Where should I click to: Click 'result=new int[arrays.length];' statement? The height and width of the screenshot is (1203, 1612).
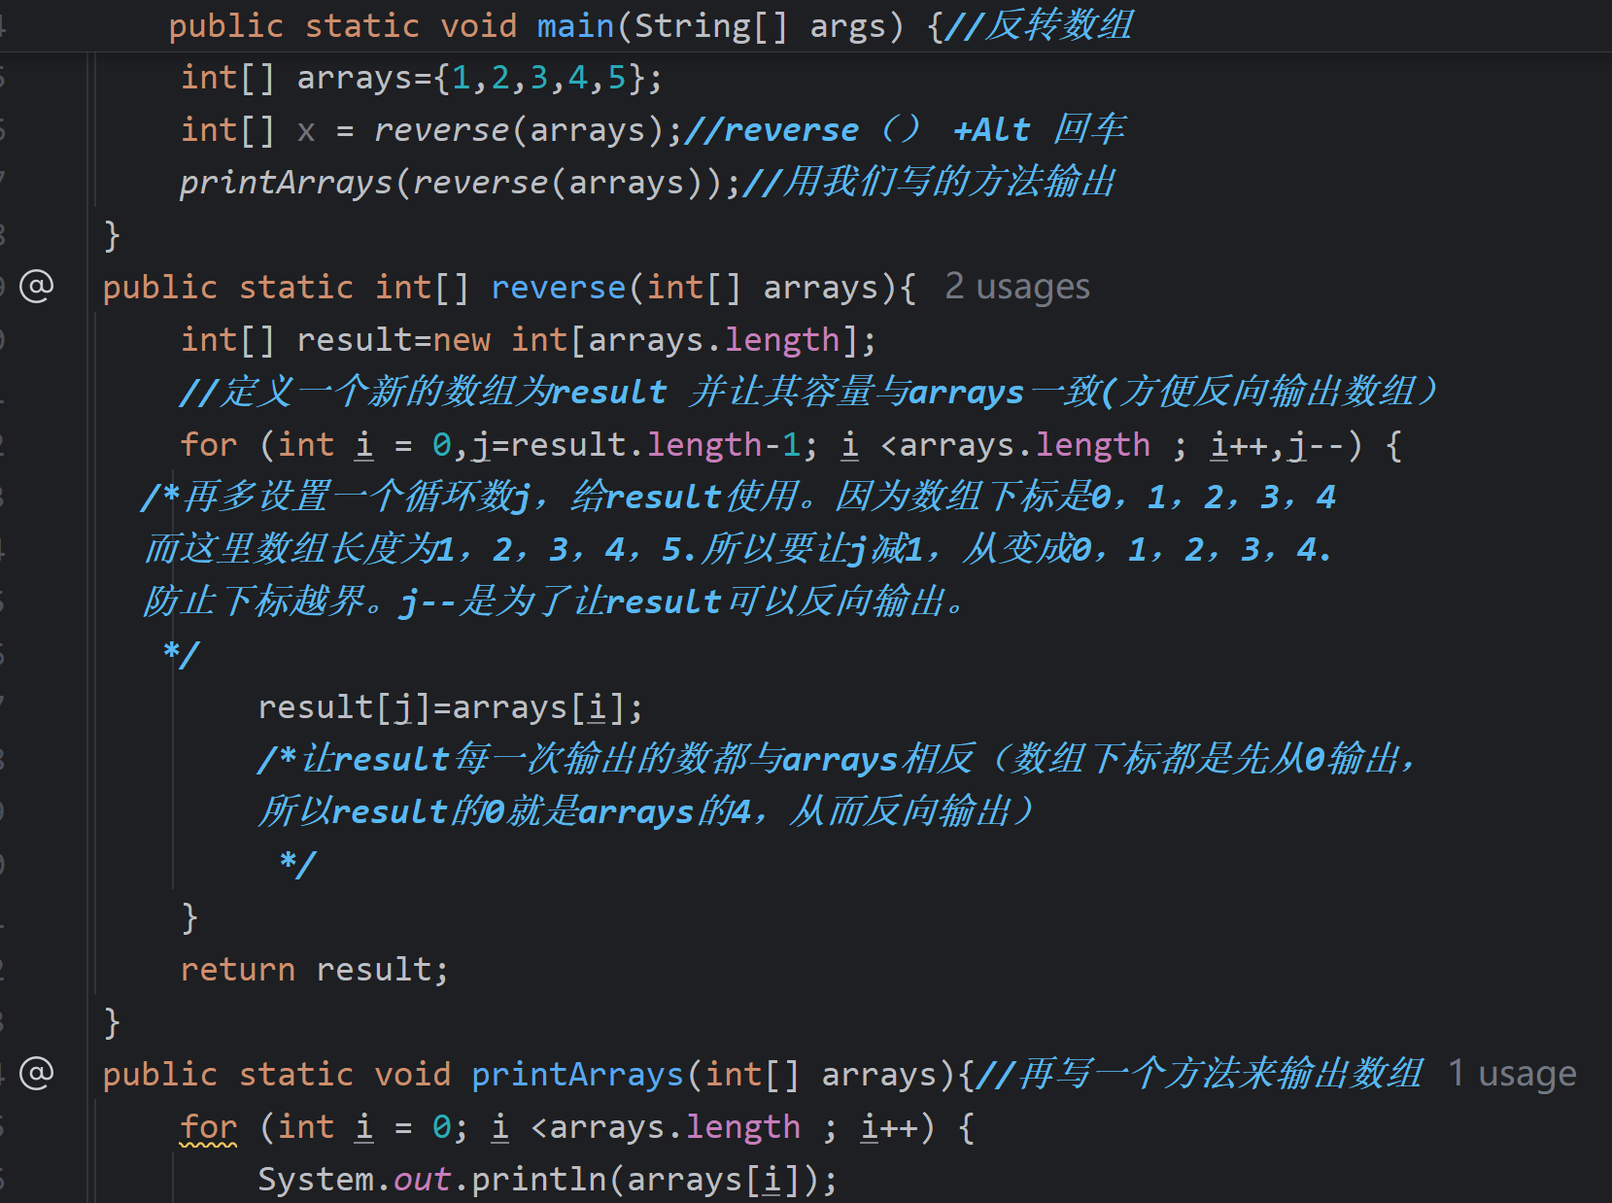point(587,340)
